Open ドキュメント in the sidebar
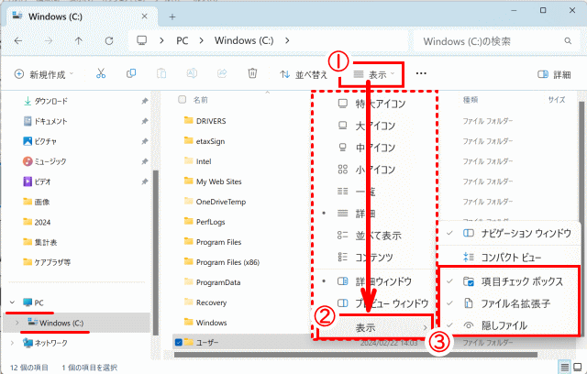The width and height of the screenshot is (587, 374). point(50,121)
